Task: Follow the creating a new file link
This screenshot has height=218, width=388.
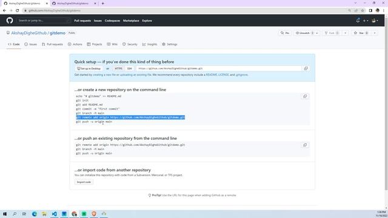Action: [104, 74]
